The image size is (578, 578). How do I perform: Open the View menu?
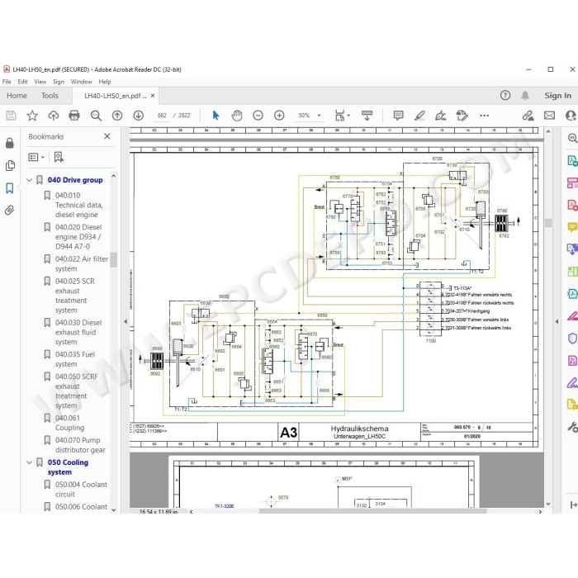[x=40, y=82]
